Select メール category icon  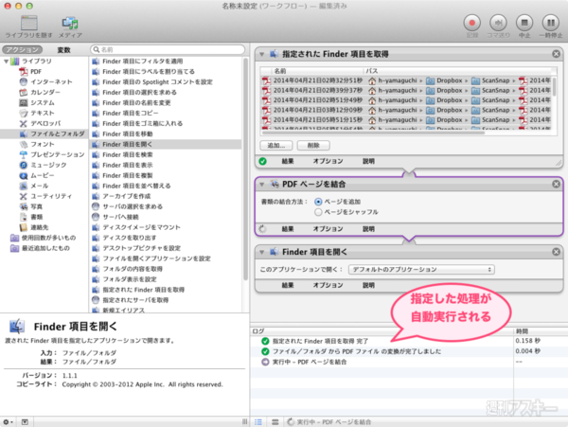[23, 186]
